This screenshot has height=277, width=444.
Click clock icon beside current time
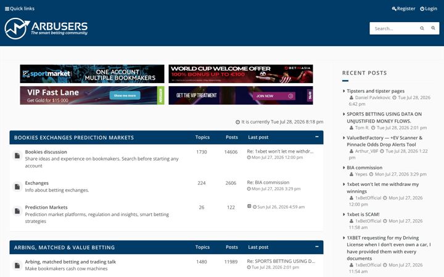tap(237, 122)
